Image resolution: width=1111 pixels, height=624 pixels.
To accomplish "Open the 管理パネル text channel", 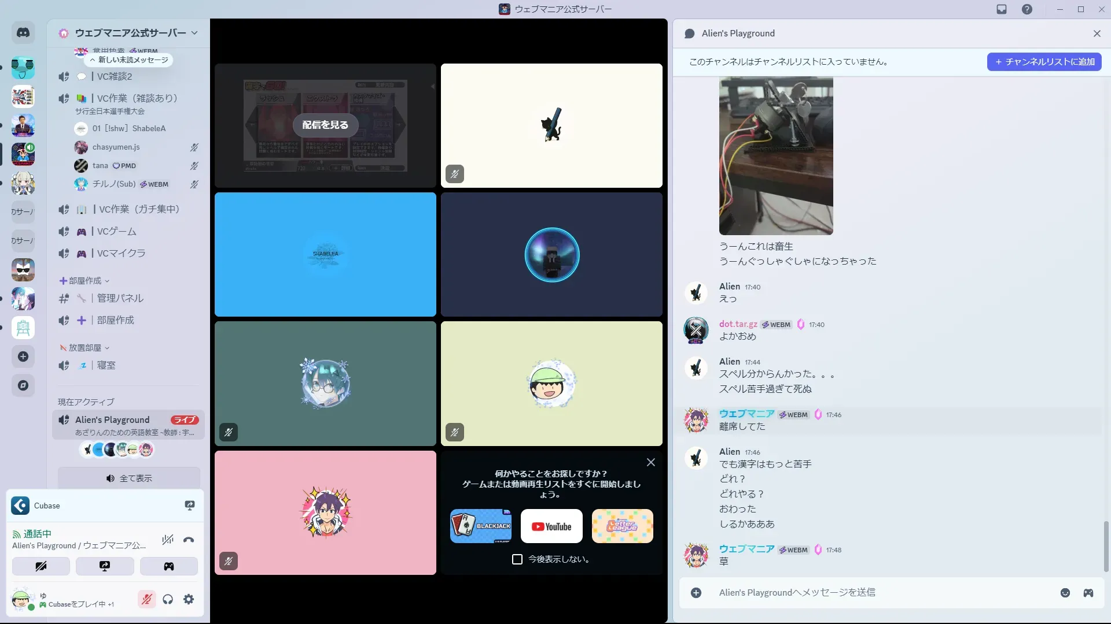I will point(120,298).
